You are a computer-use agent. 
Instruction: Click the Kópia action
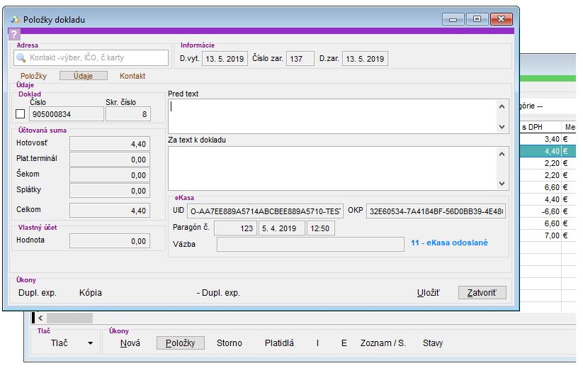point(91,292)
